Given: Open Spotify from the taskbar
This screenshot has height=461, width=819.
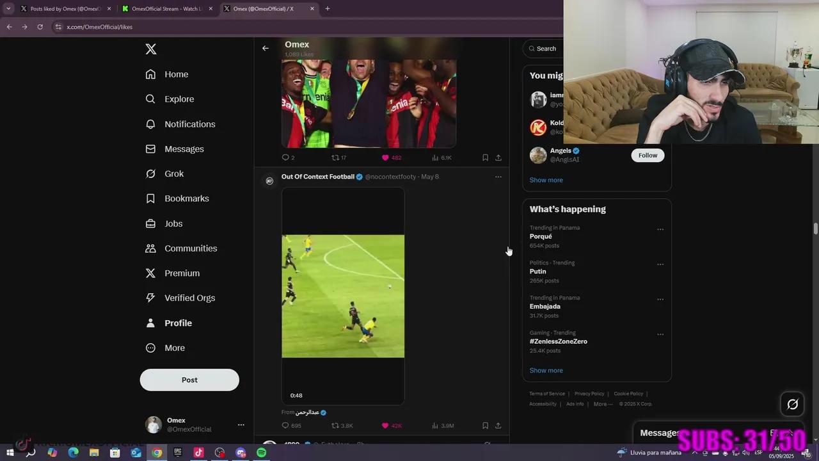Looking at the screenshot, I should click(262, 453).
